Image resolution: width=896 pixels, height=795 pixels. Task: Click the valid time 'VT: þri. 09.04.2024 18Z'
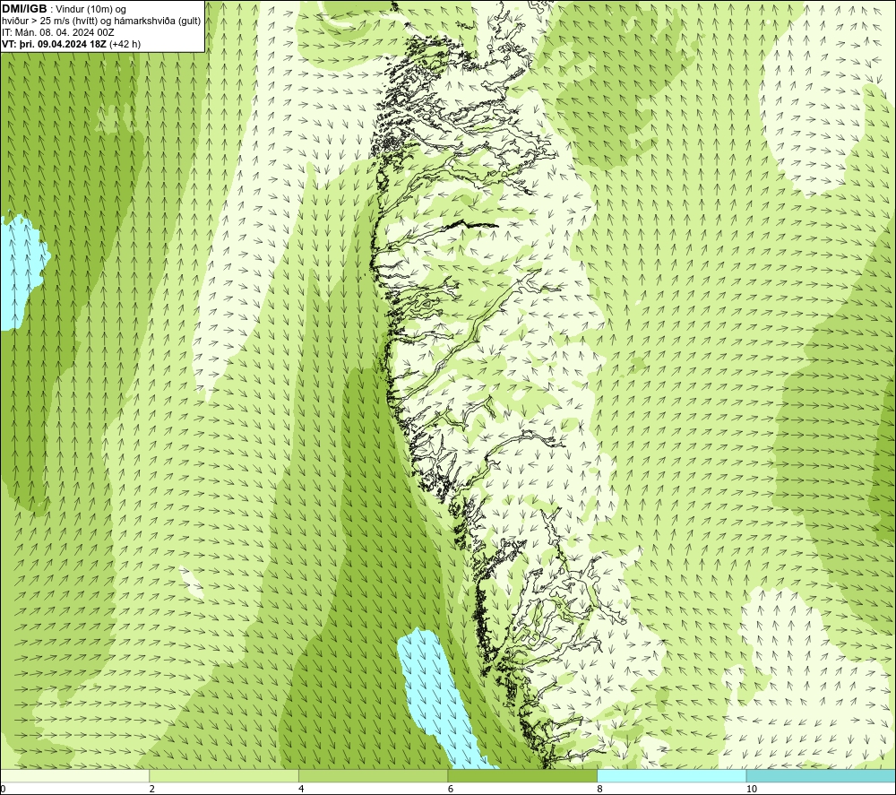click(54, 44)
